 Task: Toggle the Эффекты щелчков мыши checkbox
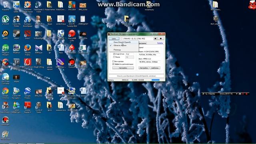coord(113,64)
